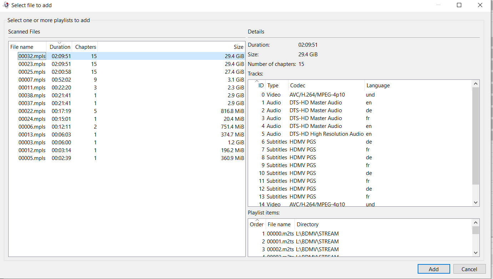The image size is (493, 279).
Task: Click the Add button
Action: pyautogui.click(x=434, y=269)
